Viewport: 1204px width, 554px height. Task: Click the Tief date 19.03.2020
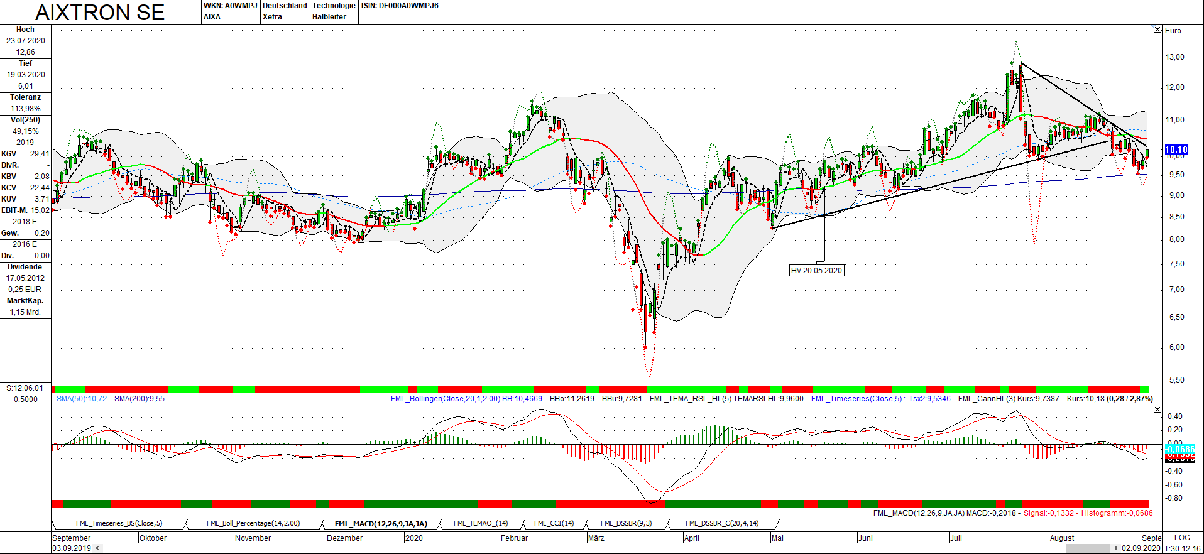pyautogui.click(x=26, y=75)
